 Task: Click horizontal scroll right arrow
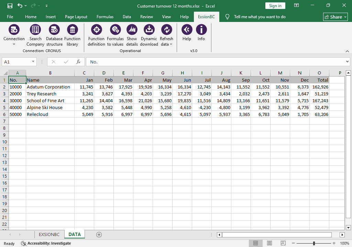click(342, 235)
